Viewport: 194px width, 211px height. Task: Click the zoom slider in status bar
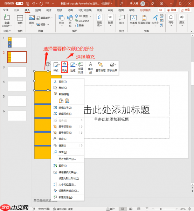pyautogui.click(x=165, y=209)
